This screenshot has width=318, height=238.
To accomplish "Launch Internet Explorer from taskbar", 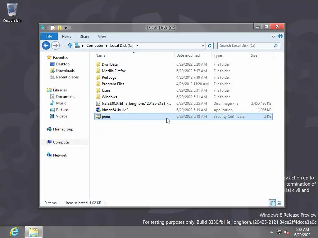I will click(14, 232).
